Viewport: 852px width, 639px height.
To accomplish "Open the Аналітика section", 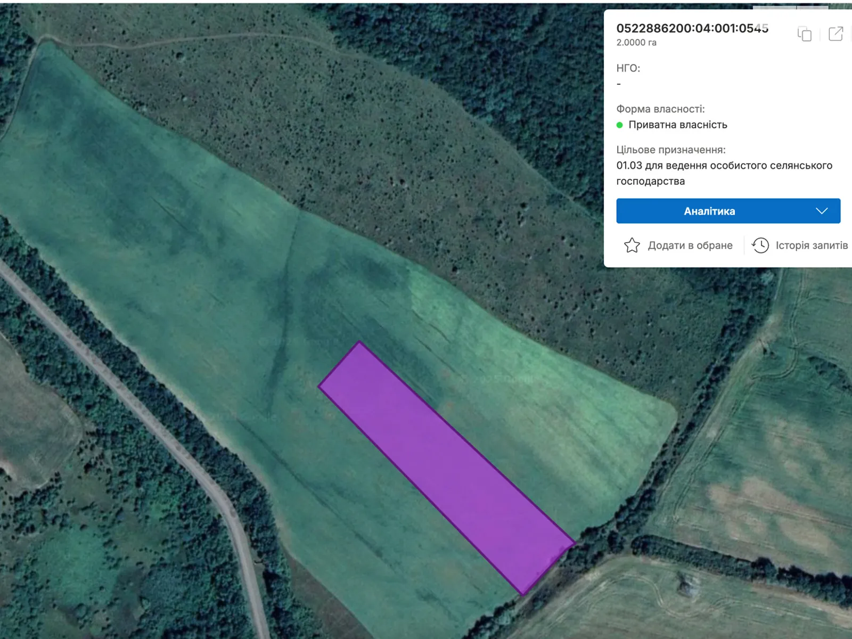I will (709, 211).
